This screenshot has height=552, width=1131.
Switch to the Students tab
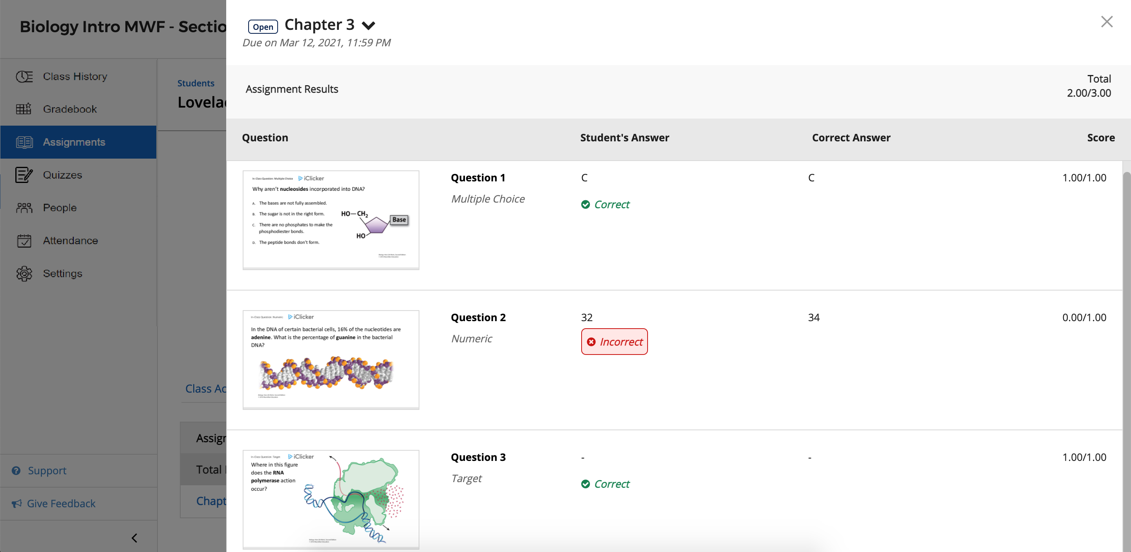(x=196, y=82)
